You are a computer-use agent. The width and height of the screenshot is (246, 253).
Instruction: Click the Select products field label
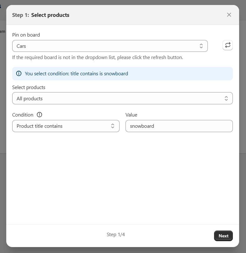(x=29, y=87)
